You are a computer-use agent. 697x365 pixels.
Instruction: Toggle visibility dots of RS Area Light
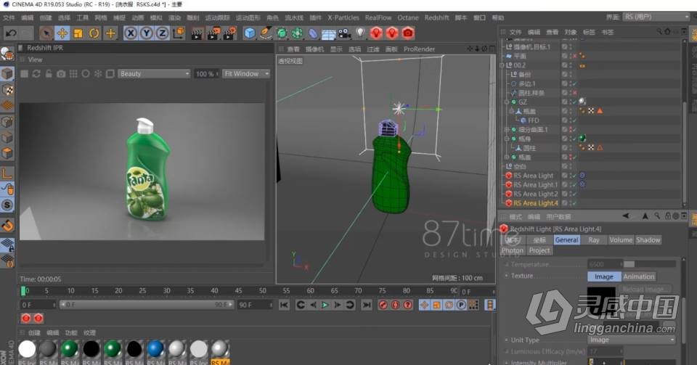pyautogui.click(x=570, y=176)
